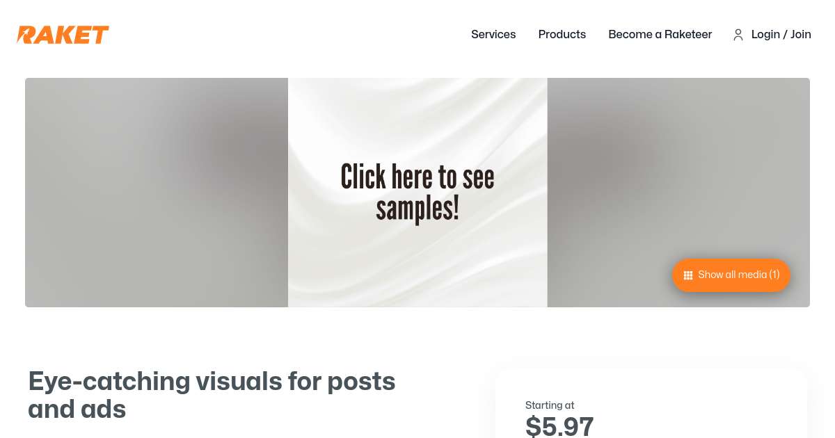This screenshot has width=835, height=438.
Task: Click the $5.97 price in the card
Action: pyautogui.click(x=559, y=426)
